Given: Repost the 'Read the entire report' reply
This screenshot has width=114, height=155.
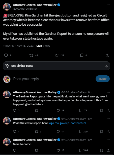Looking at the screenshot, I should click(37, 132).
